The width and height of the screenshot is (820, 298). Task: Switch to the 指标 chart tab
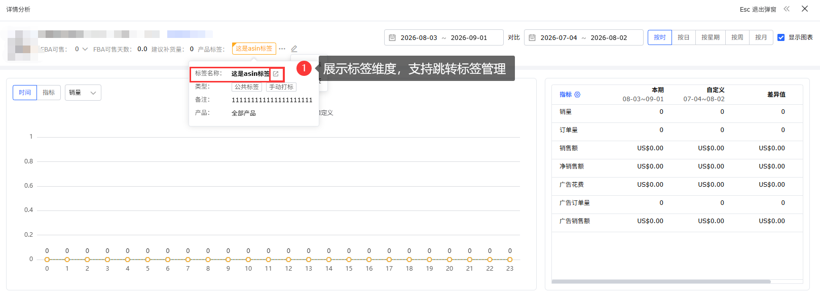(x=49, y=93)
